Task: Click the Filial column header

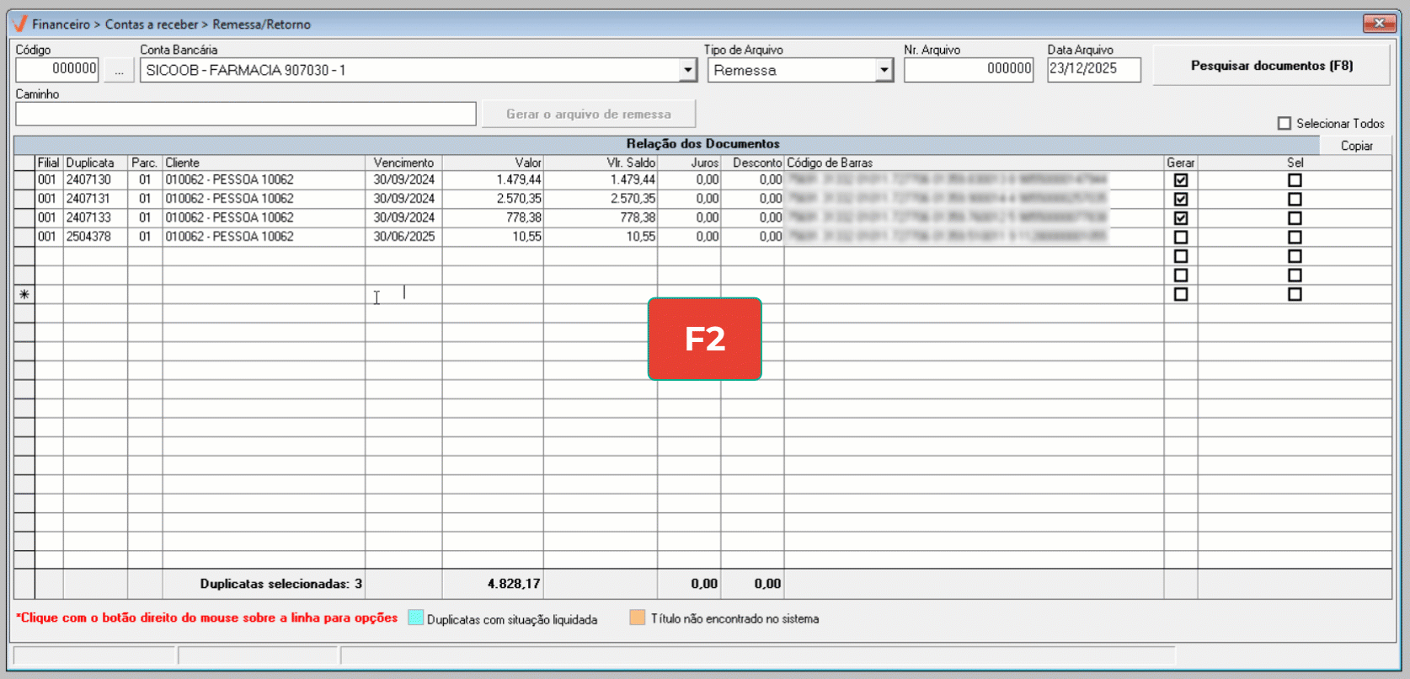Action: 49,163
